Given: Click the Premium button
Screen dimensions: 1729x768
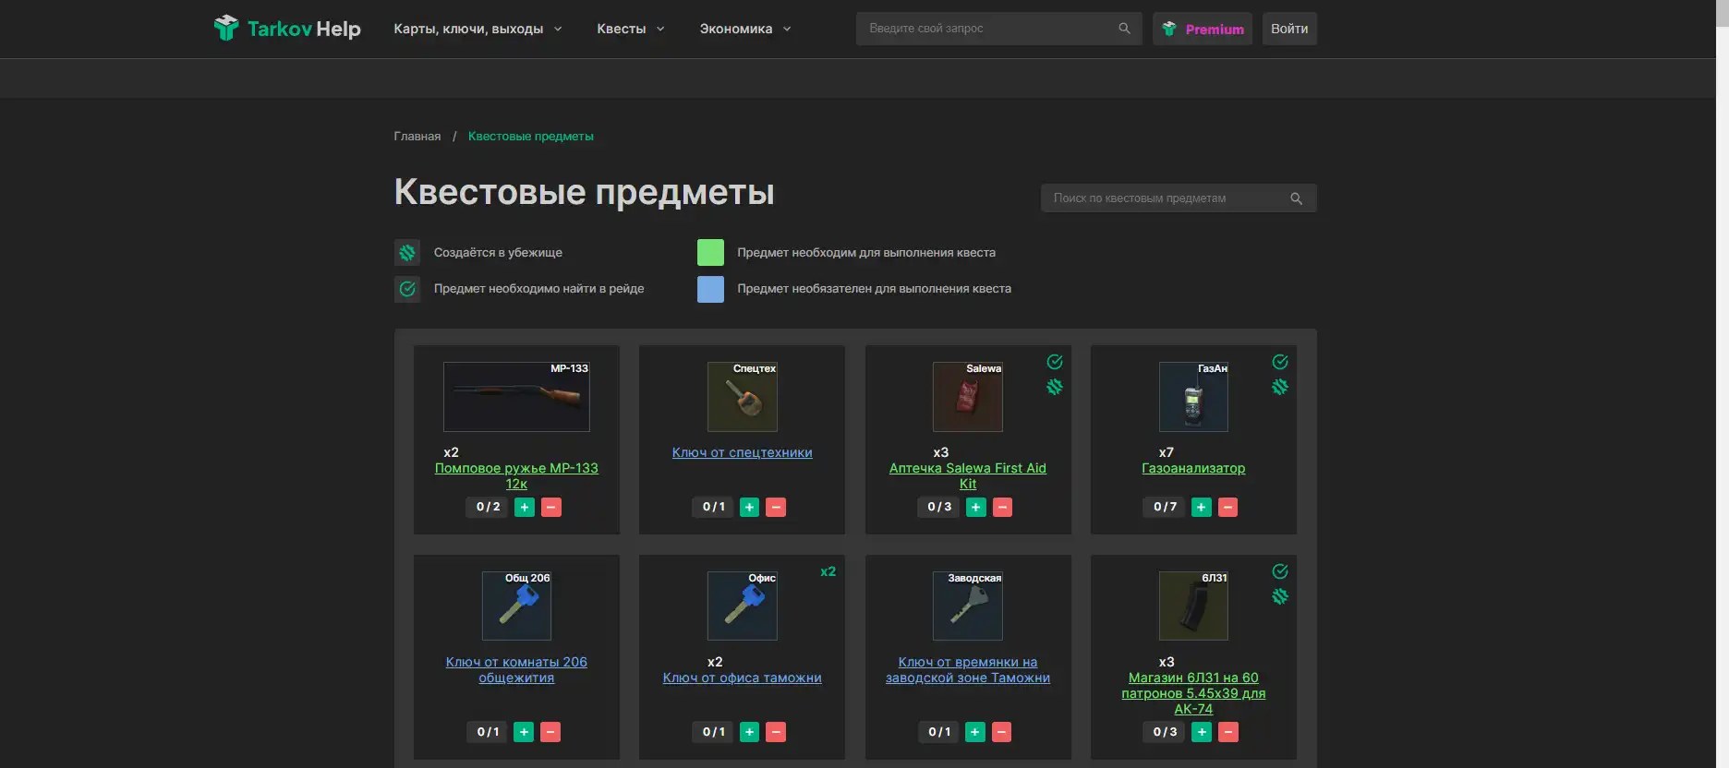Looking at the screenshot, I should (x=1203, y=29).
